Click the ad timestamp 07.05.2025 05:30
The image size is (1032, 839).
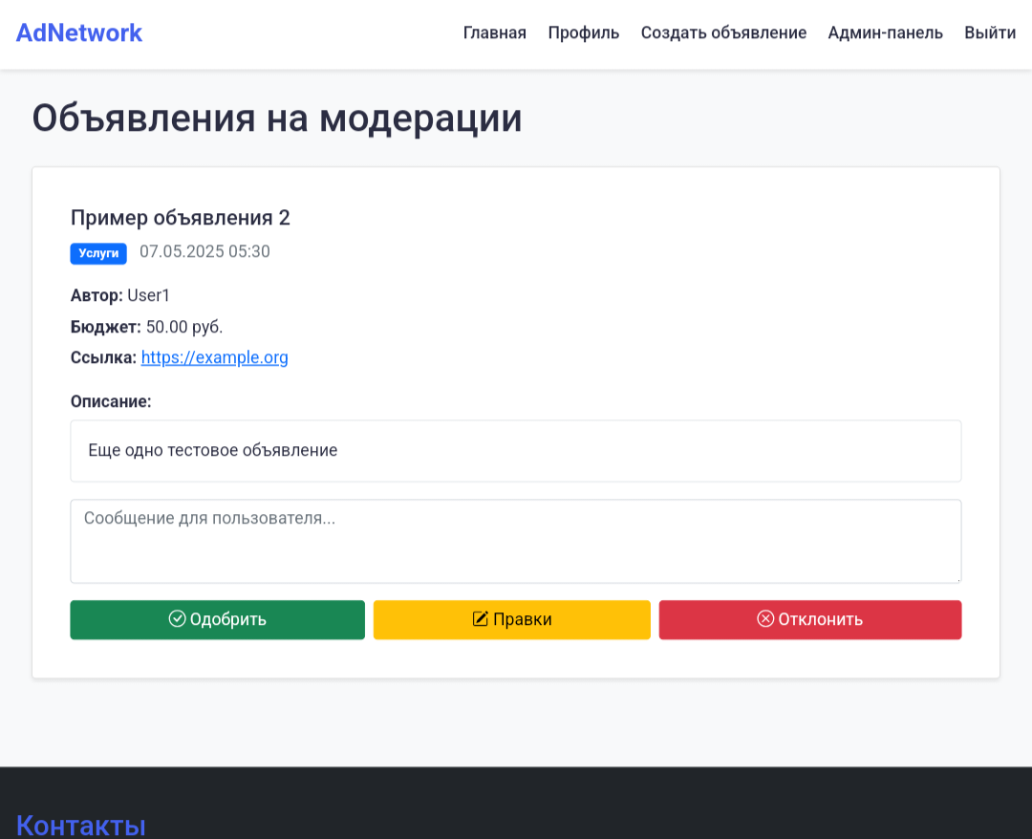[204, 252]
